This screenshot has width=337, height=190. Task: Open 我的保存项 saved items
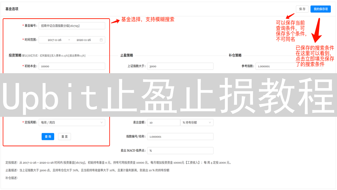(x=320, y=9)
